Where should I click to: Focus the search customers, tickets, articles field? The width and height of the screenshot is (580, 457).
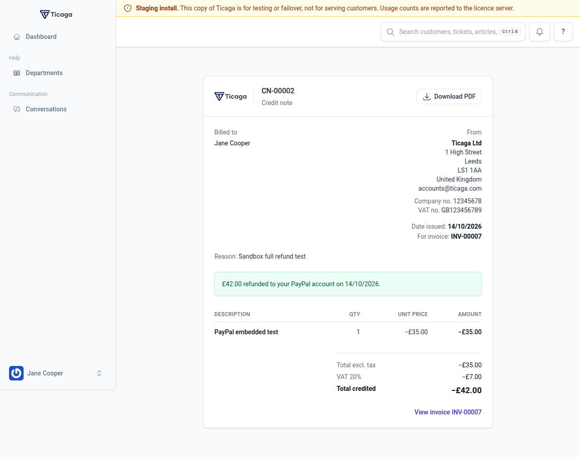tap(453, 32)
